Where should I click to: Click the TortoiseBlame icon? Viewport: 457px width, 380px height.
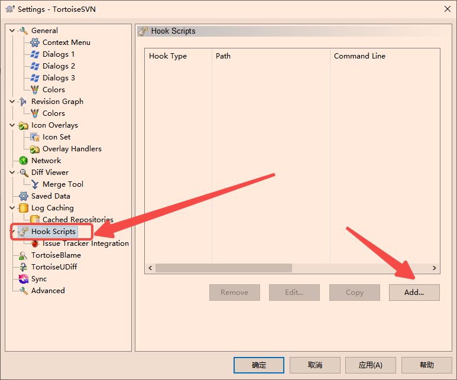[x=23, y=255]
